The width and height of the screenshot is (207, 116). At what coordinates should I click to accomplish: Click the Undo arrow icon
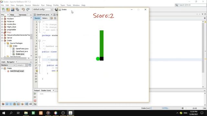[23, 9]
